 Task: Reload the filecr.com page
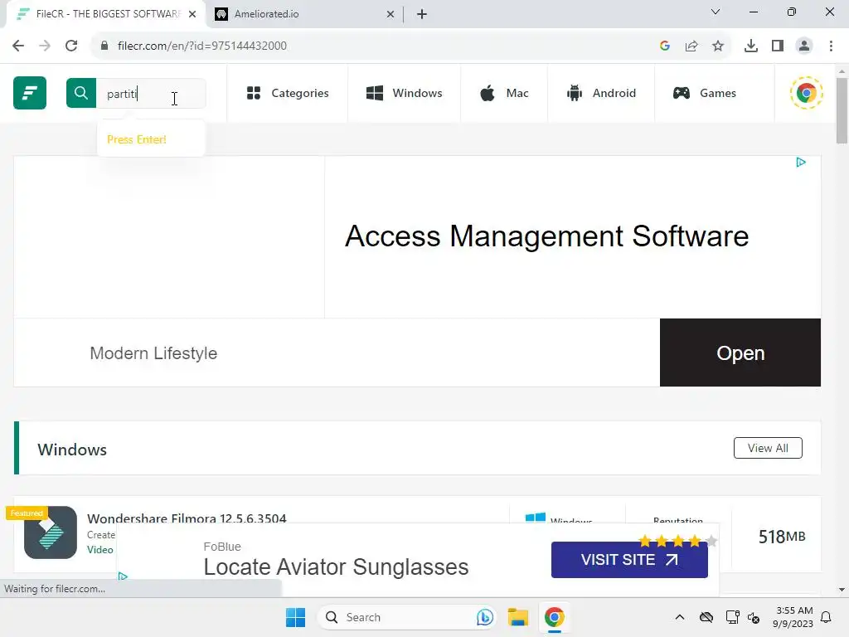pos(71,46)
